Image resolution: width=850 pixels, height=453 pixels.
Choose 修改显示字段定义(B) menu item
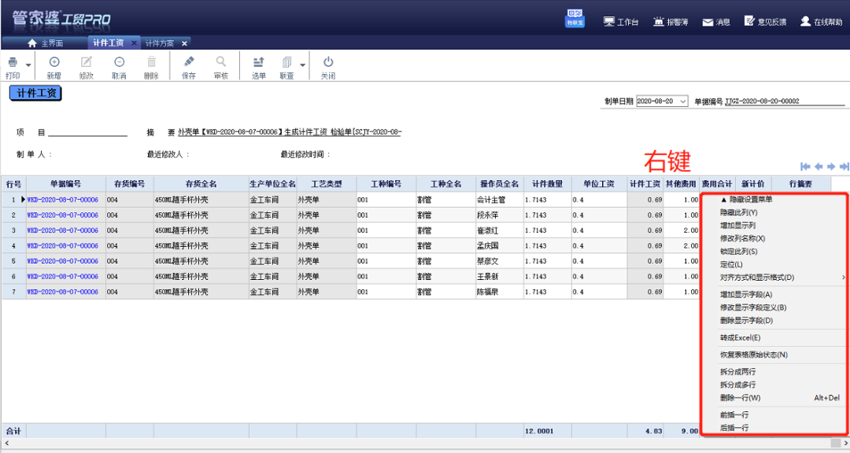pos(753,308)
